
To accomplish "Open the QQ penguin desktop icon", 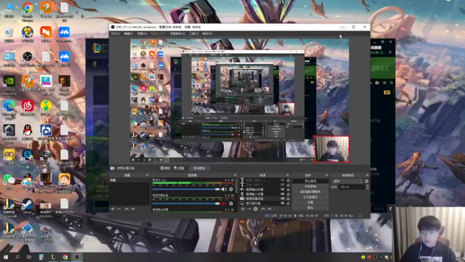I will coord(27,132).
